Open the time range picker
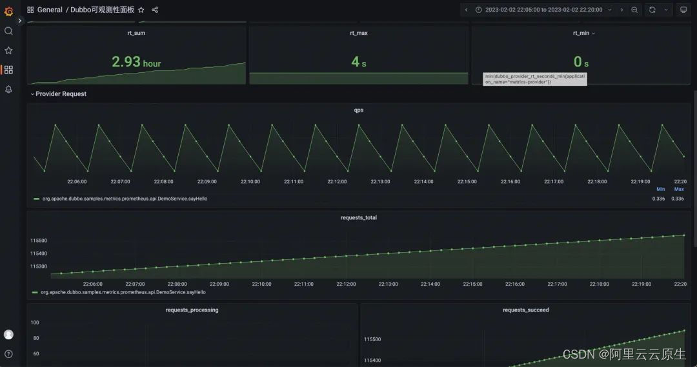Image resolution: width=697 pixels, height=367 pixels. pos(543,10)
